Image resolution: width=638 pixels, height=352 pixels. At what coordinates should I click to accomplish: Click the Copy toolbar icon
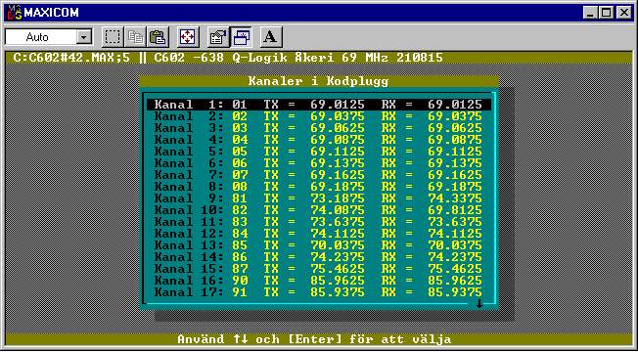(x=135, y=37)
